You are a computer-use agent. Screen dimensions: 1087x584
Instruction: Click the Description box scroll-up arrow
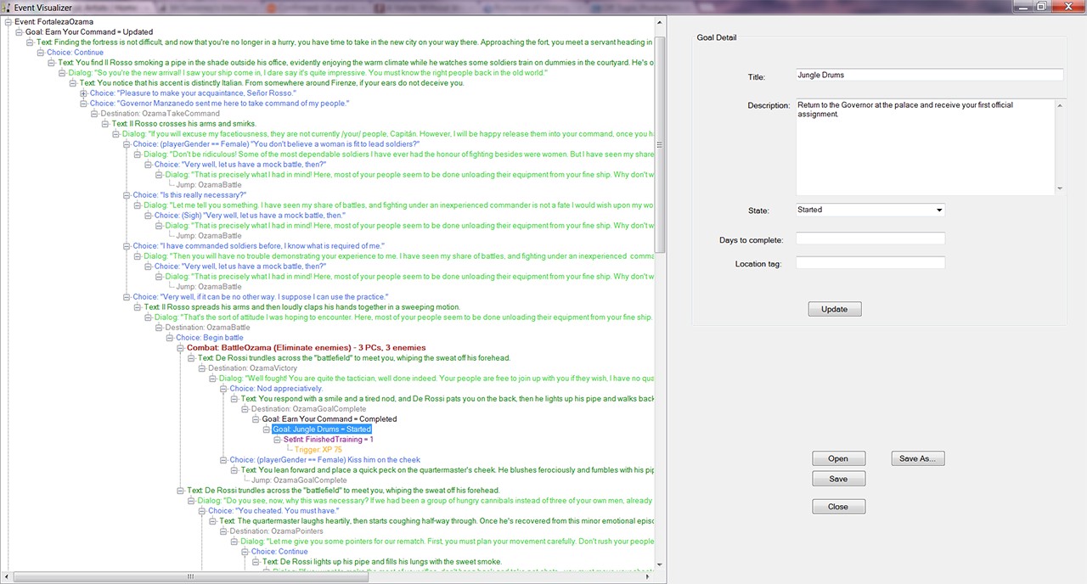point(1059,105)
